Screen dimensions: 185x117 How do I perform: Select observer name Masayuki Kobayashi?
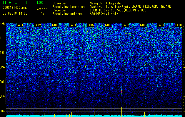tap(106, 3)
